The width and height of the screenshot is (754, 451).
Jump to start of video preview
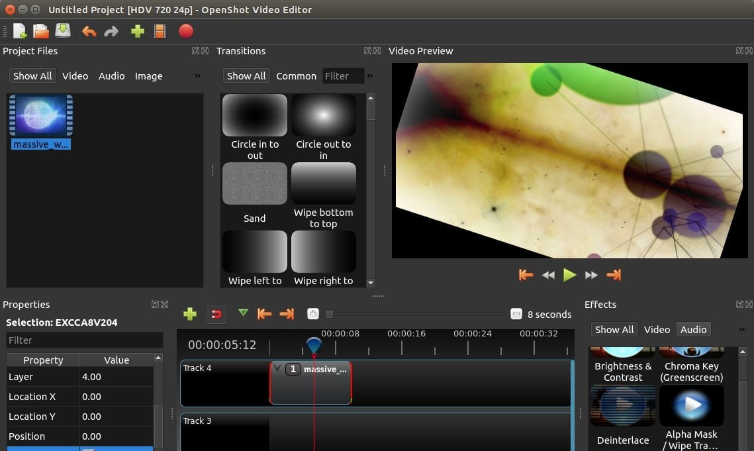pyautogui.click(x=526, y=275)
